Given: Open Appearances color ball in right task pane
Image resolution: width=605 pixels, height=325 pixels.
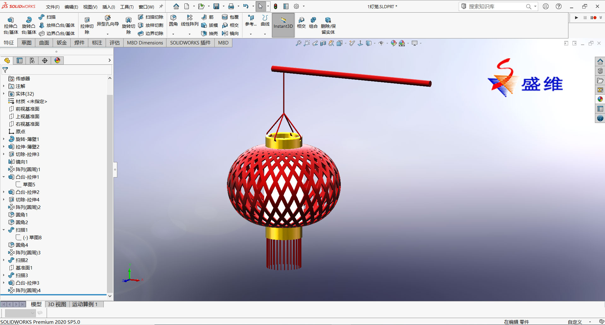Looking at the screenshot, I should click(x=600, y=99).
